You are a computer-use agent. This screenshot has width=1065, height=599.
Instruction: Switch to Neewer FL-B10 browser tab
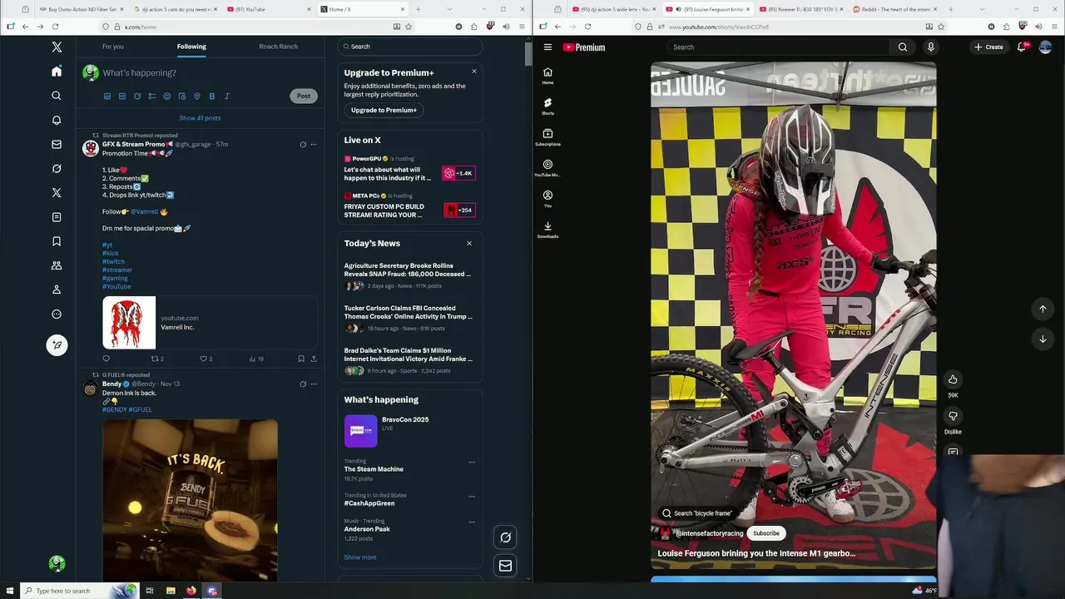tap(800, 9)
